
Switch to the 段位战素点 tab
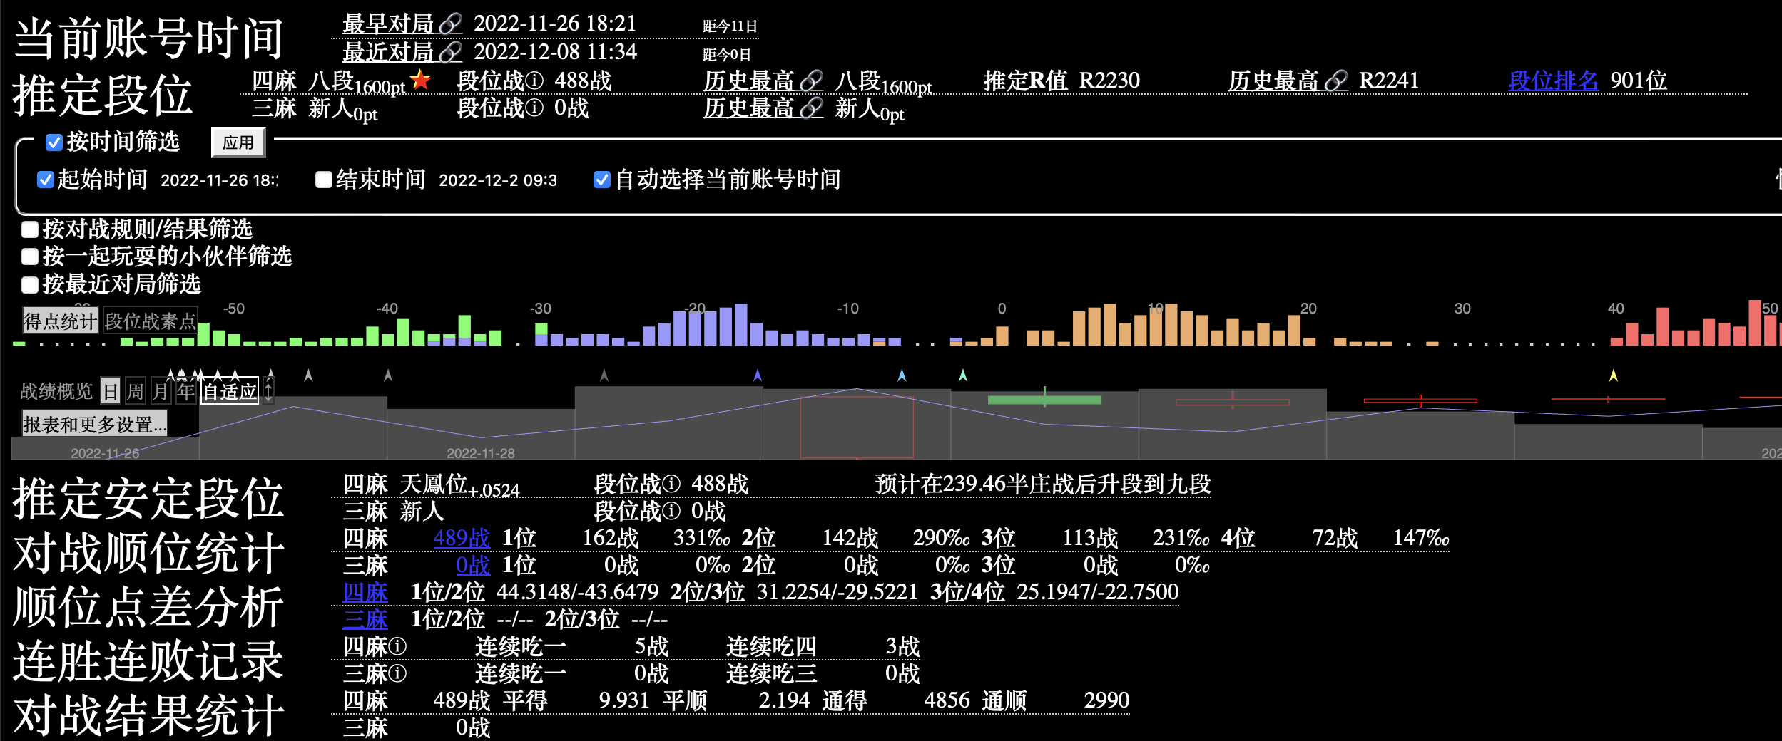150,321
